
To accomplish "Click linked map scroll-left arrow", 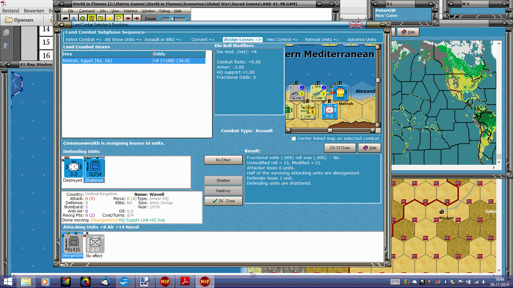I will (x=288, y=130).
